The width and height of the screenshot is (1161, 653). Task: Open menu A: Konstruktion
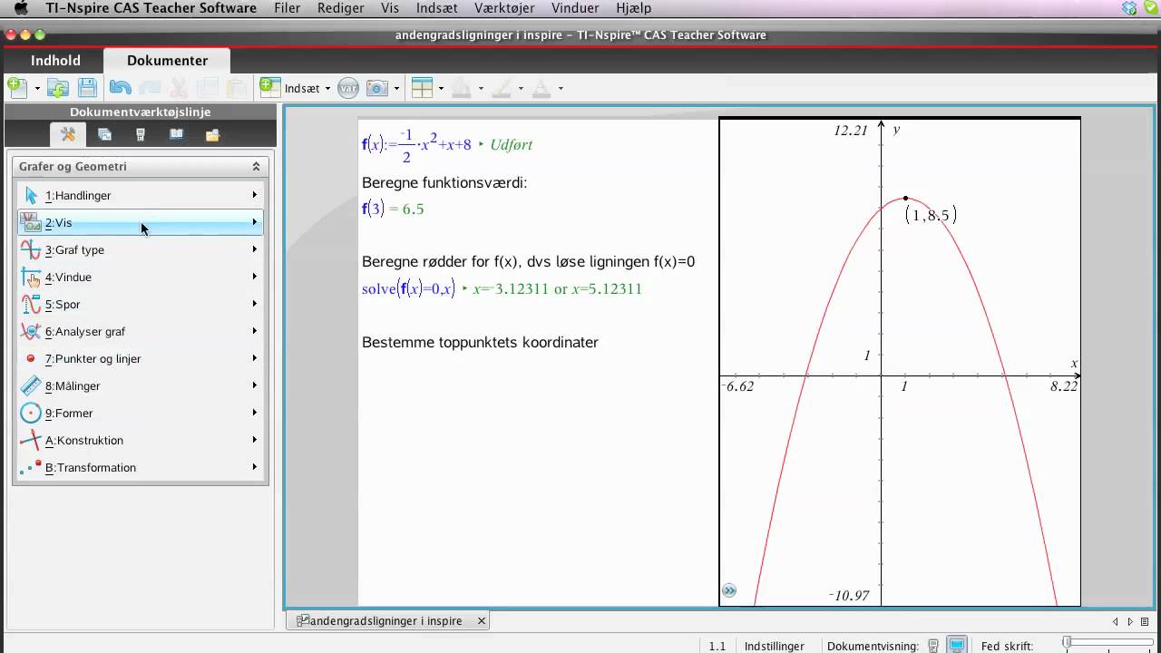click(141, 440)
